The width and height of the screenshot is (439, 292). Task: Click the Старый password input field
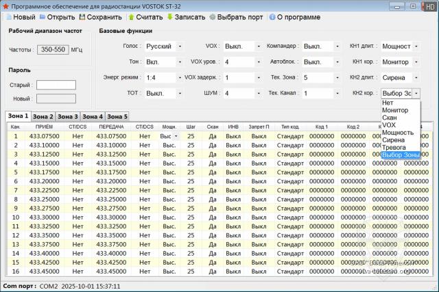point(56,85)
